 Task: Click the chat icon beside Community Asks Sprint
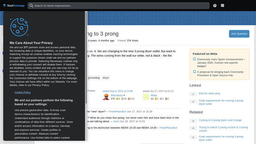click(x=194, y=59)
